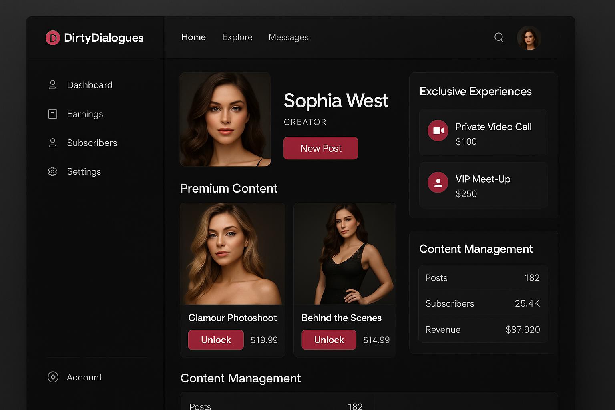Click the VIP Meet-Up person icon
The image size is (615, 410).
coord(438,183)
